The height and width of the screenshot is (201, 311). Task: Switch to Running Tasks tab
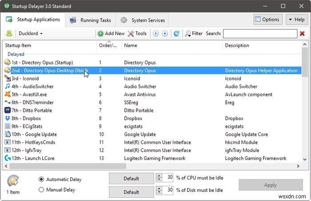coord(90,20)
